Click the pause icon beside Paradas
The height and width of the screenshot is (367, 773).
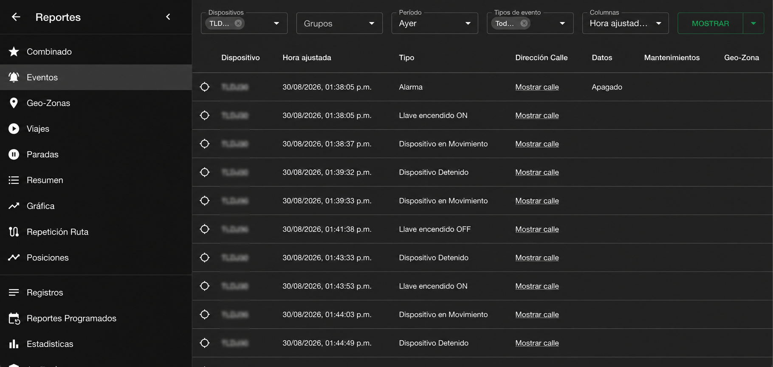pyautogui.click(x=14, y=155)
